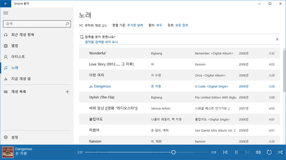Open 설정 settings
This screenshot has width=286, height=160.
(x=37, y=137)
